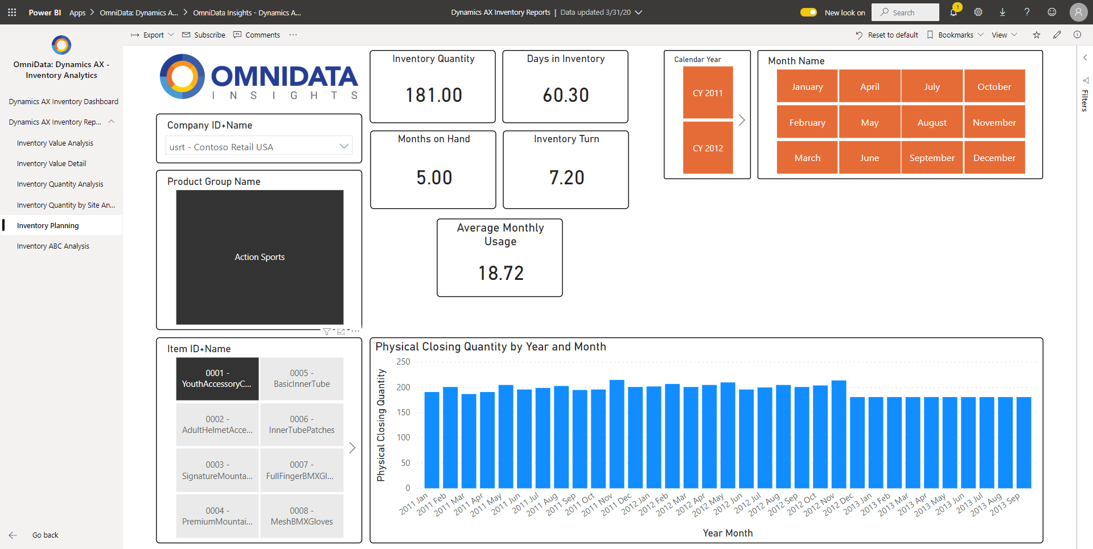Viewport: 1093px width, 549px height.
Task: Collapse Dynamics AX Inventory Rep... section
Action: 112,122
